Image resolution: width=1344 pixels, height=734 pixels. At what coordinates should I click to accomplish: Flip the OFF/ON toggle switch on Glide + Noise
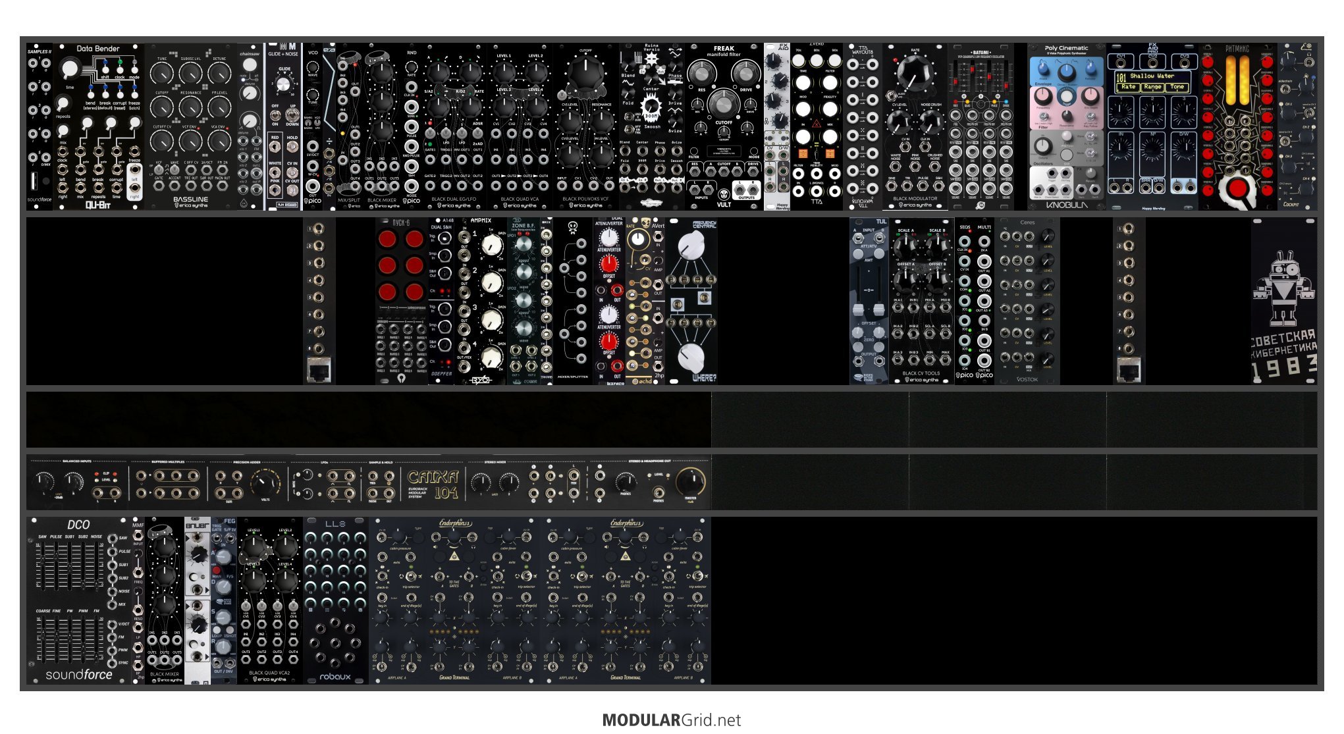point(275,117)
